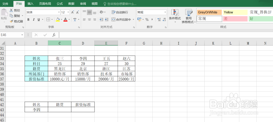Image resolution: width=273 pixels, height=122 pixels.
Task: Toggle bottom align in alignment group
Action: click(94, 12)
